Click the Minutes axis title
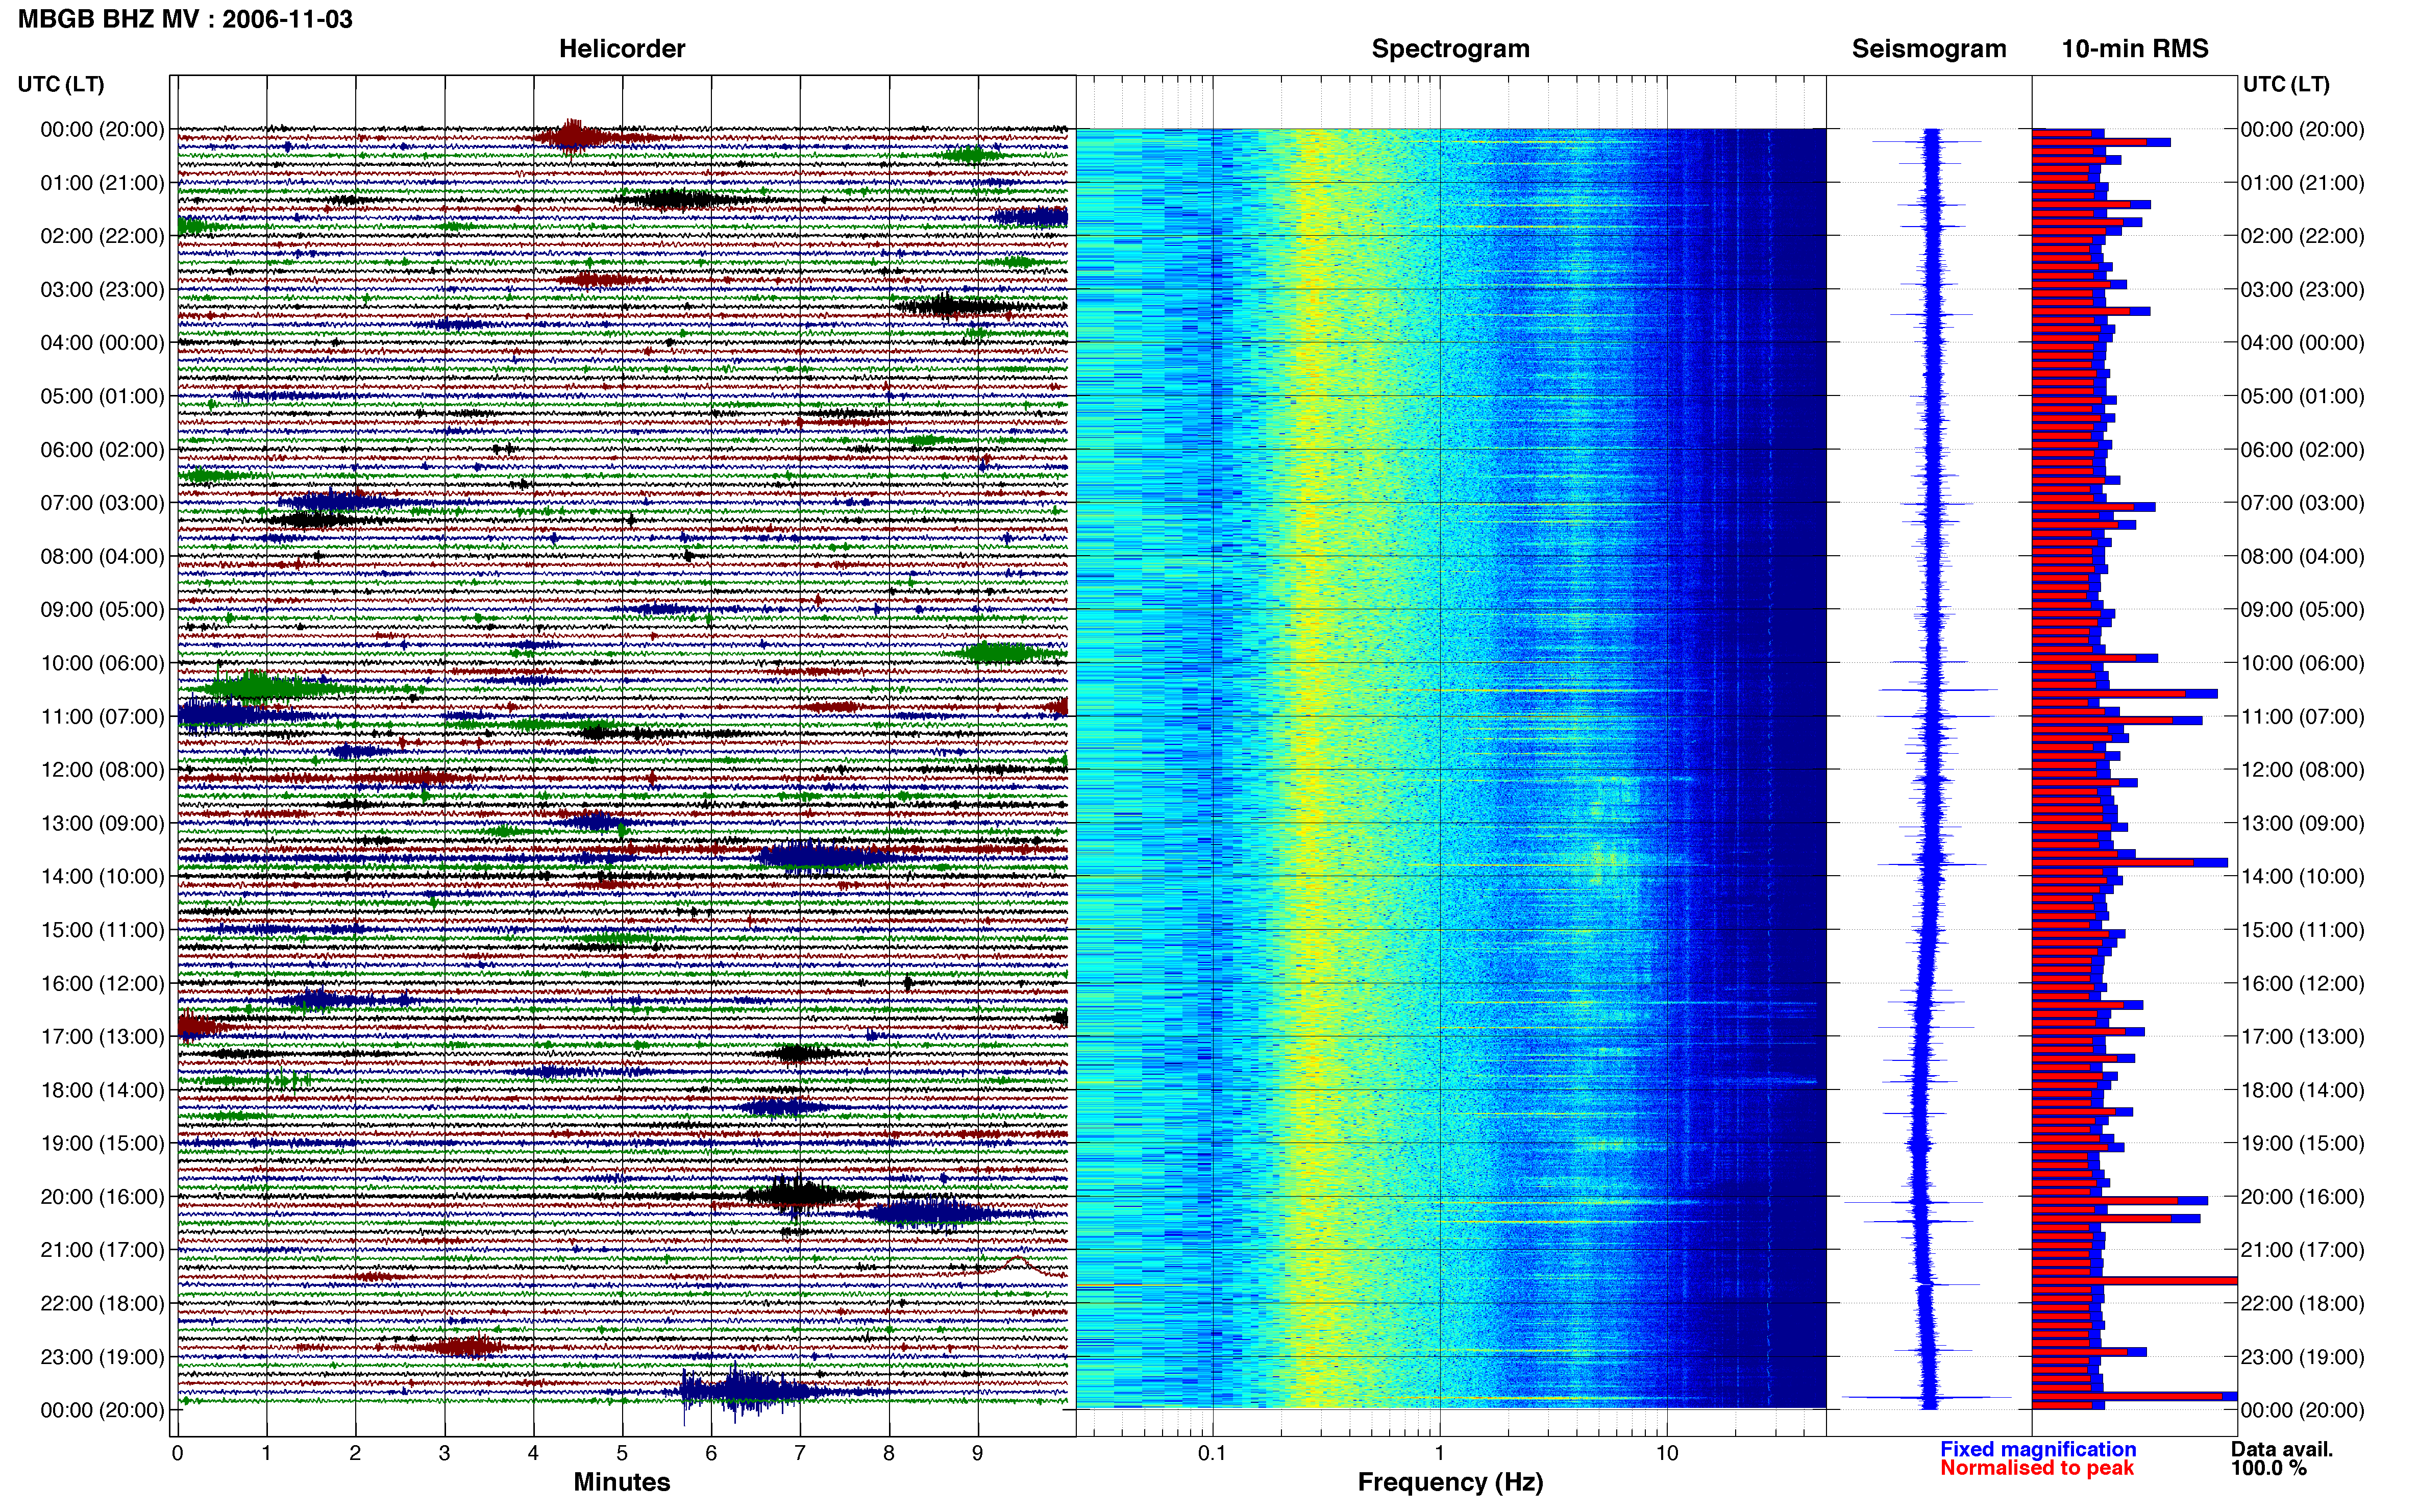 pyautogui.click(x=621, y=1482)
